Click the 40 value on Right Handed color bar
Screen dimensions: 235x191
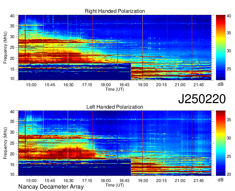click(x=229, y=16)
